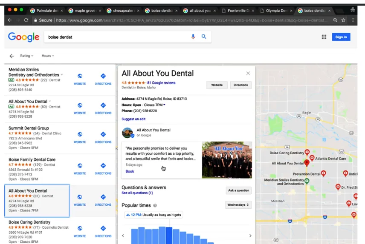Image resolution: width=365 pixels, height=244 pixels.
Task: Click the back arrow beside Rating filter
Action: tap(12, 56)
